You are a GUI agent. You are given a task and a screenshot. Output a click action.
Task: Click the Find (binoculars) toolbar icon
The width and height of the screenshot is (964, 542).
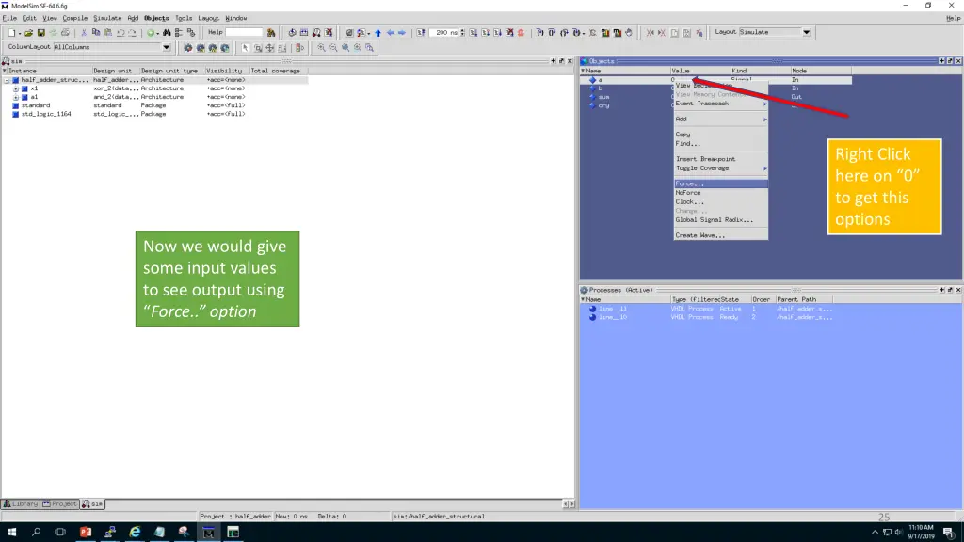(x=167, y=33)
